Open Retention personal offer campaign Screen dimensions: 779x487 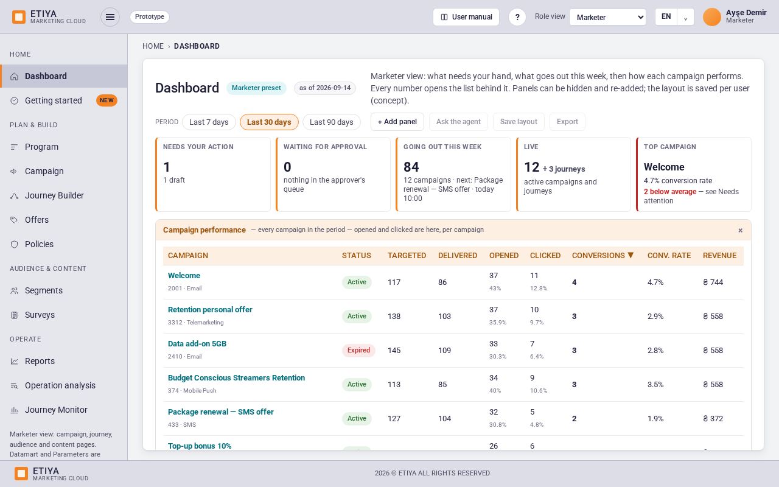(210, 310)
